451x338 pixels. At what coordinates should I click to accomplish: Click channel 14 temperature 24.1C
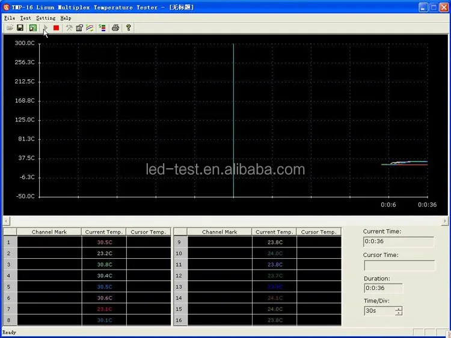coord(275,298)
